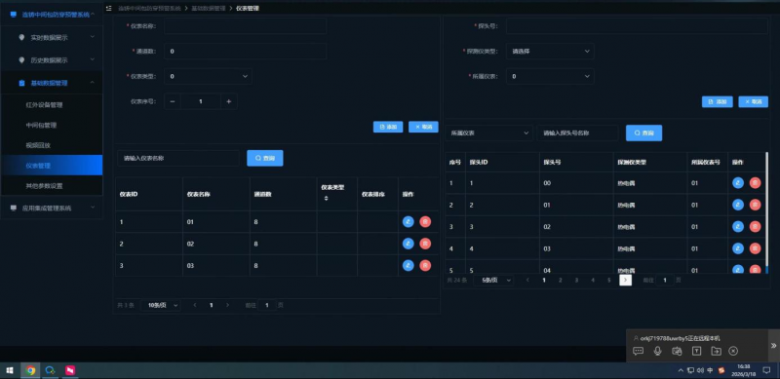Click the instrument name search box
This screenshot has width=780, height=379.
[178, 158]
